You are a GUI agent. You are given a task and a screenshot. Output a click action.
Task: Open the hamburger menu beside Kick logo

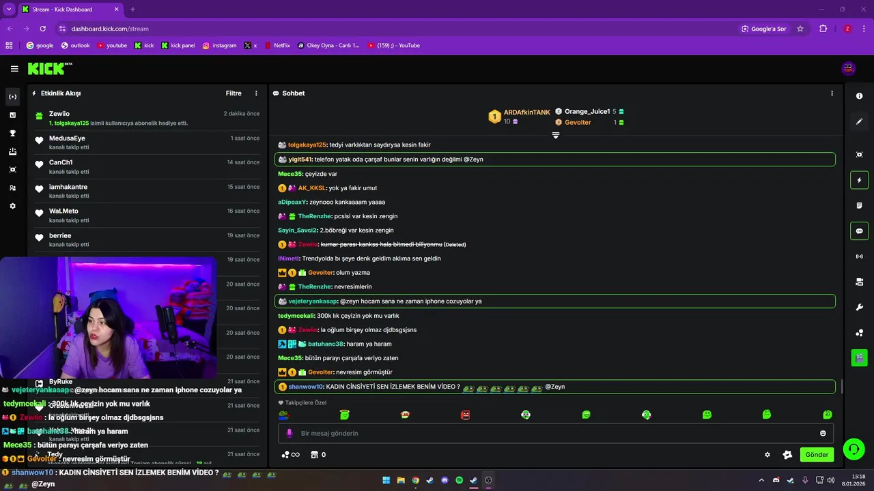[x=14, y=68]
